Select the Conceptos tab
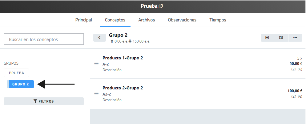The width and height of the screenshot is (306, 124). [115, 20]
